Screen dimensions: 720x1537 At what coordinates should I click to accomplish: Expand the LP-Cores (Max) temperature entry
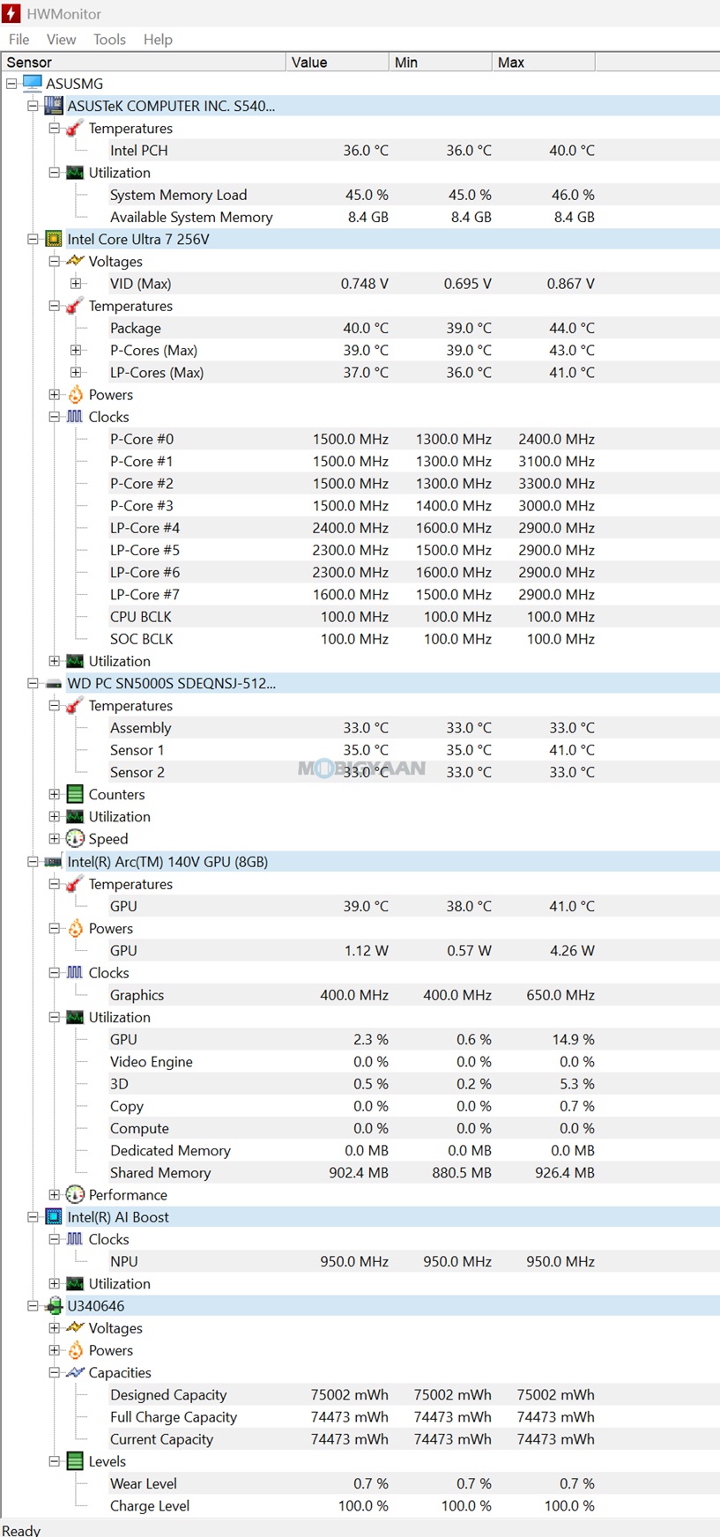(76, 373)
